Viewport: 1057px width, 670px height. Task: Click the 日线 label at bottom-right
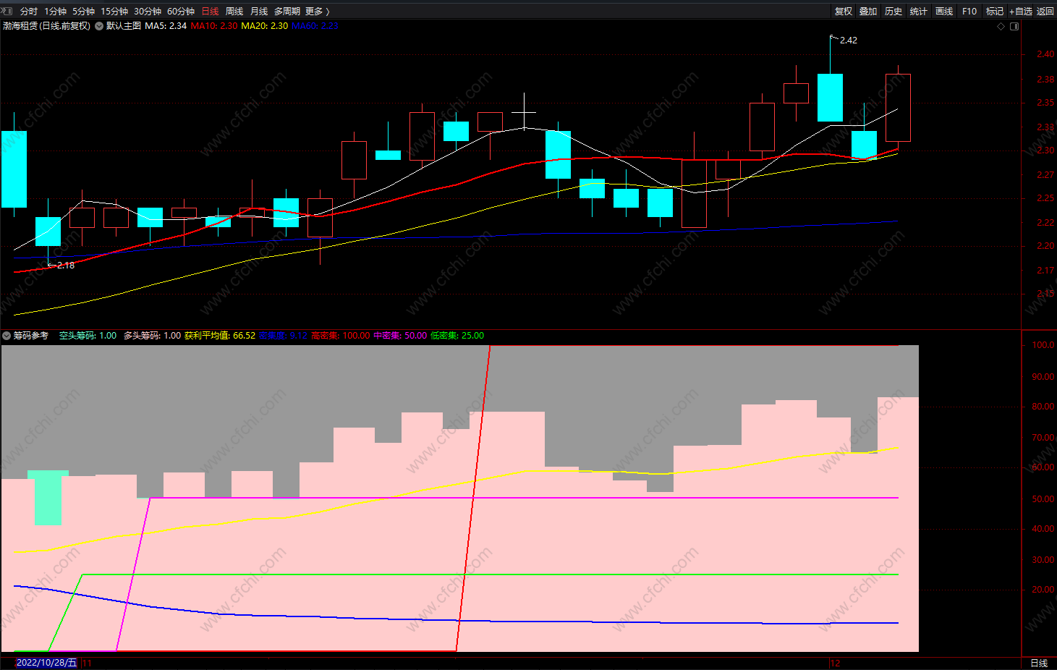click(x=1039, y=663)
